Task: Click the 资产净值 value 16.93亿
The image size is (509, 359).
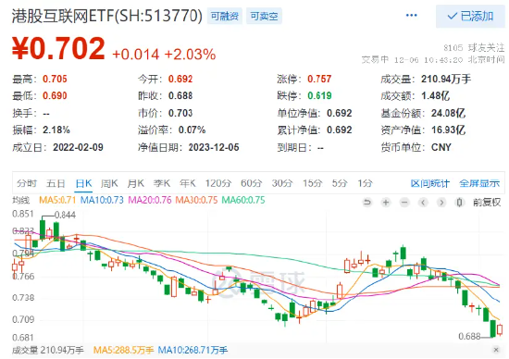Action: tap(448, 130)
